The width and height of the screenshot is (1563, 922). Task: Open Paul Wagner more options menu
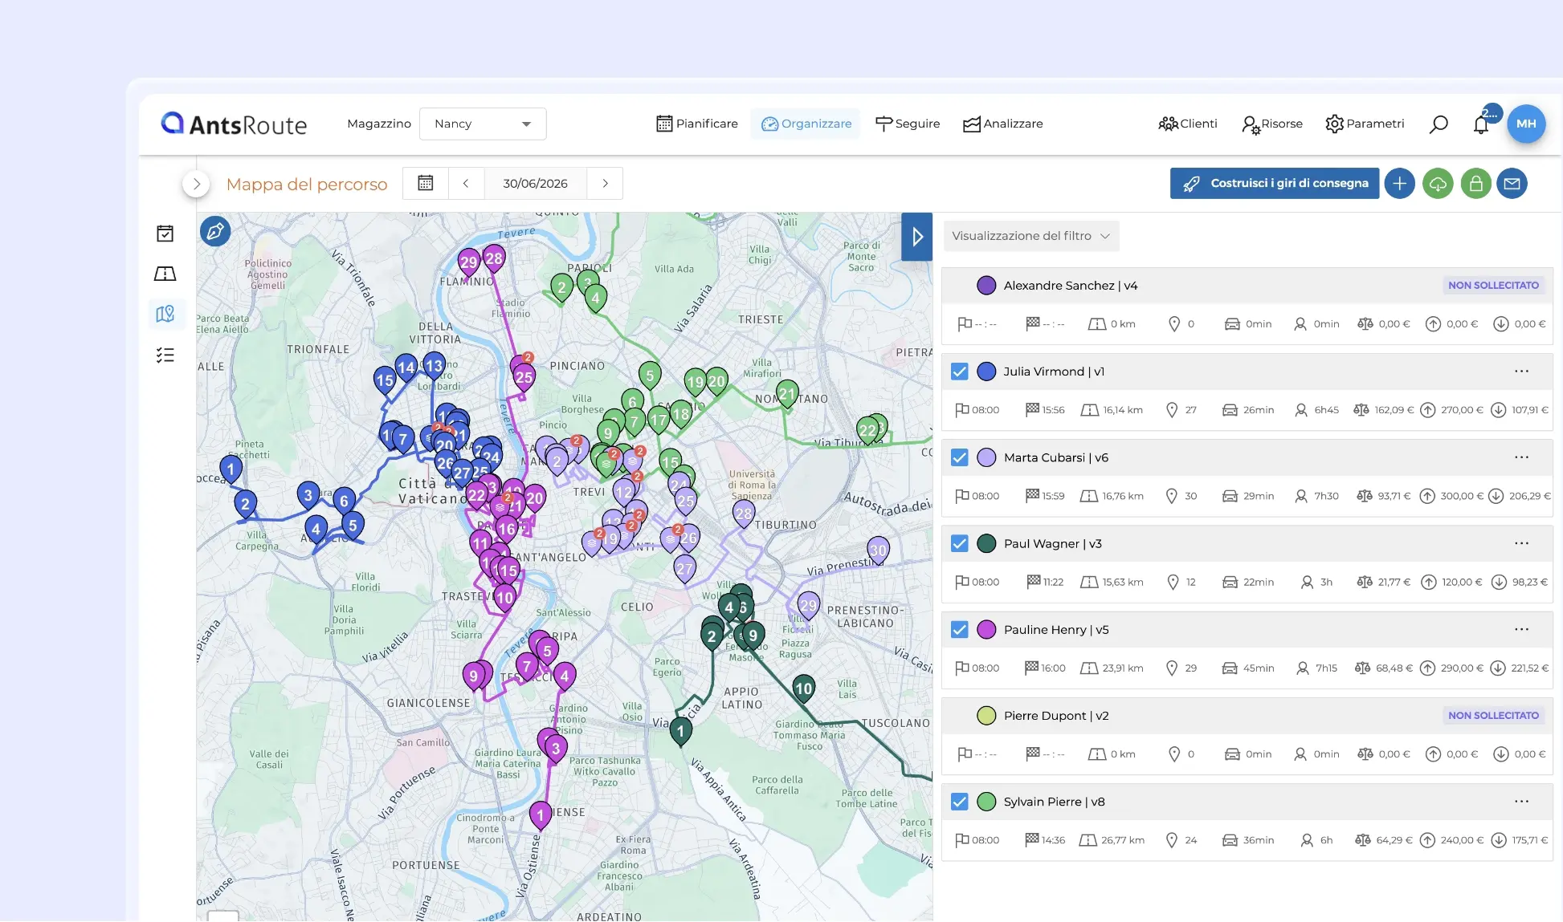(x=1521, y=543)
